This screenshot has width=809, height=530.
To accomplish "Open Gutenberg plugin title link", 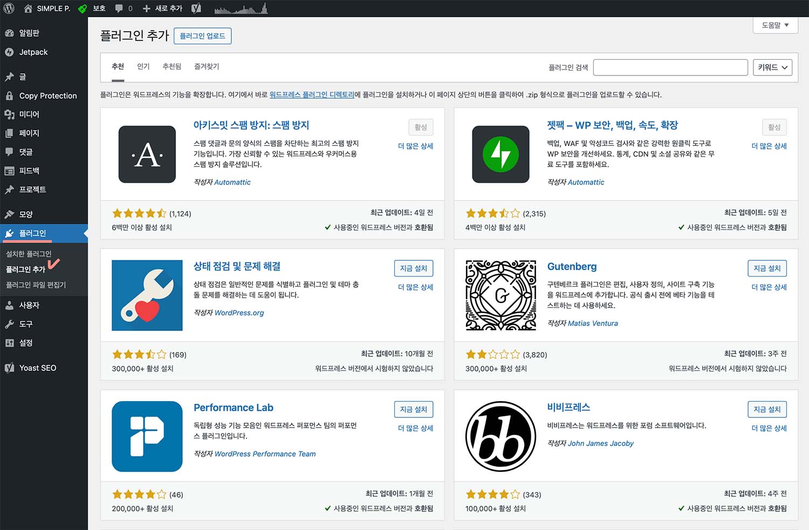I will (x=572, y=266).
